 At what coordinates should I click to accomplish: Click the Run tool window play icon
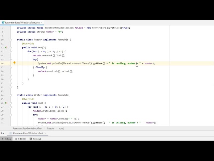click(3, 139)
